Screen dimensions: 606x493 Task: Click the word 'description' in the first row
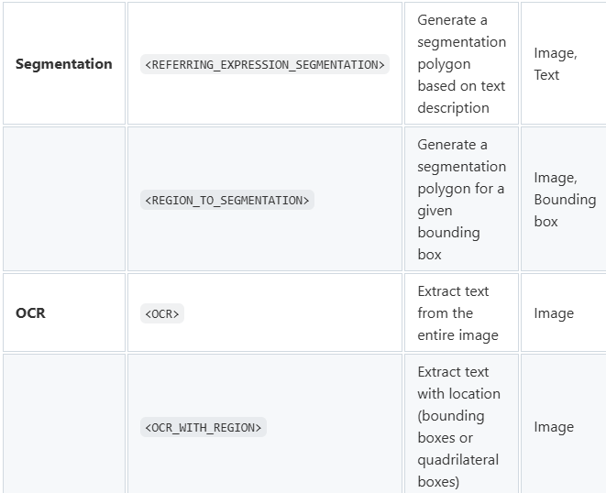pos(453,108)
